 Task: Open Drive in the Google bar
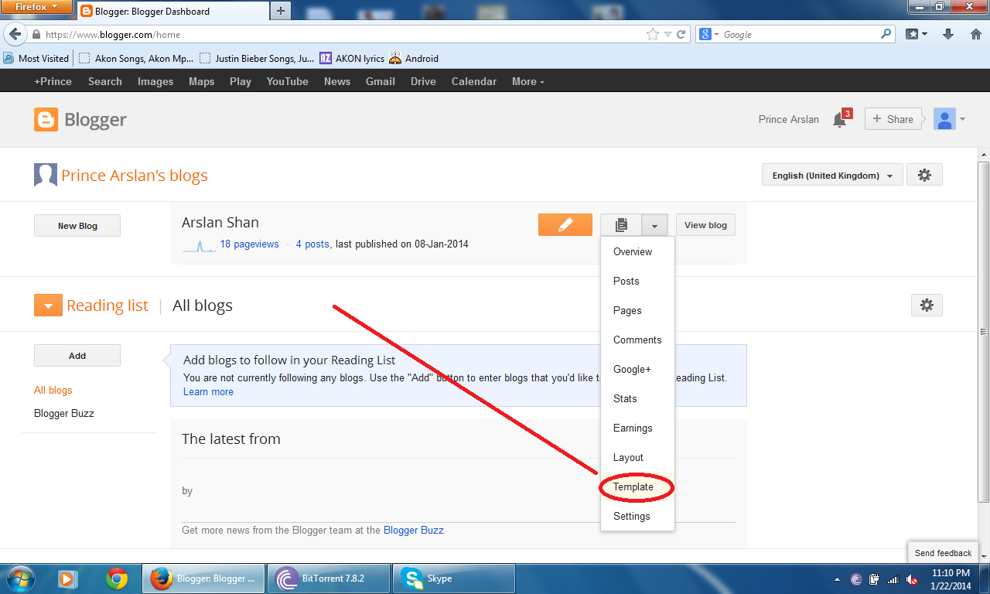[x=423, y=81]
